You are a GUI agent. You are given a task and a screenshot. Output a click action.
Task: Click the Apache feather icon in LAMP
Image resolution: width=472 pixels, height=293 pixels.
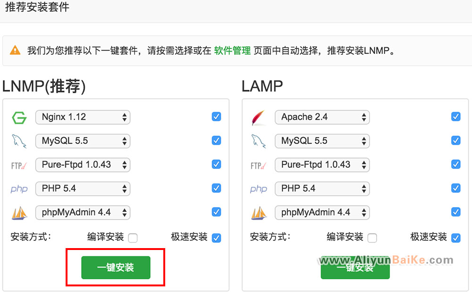[x=259, y=117]
